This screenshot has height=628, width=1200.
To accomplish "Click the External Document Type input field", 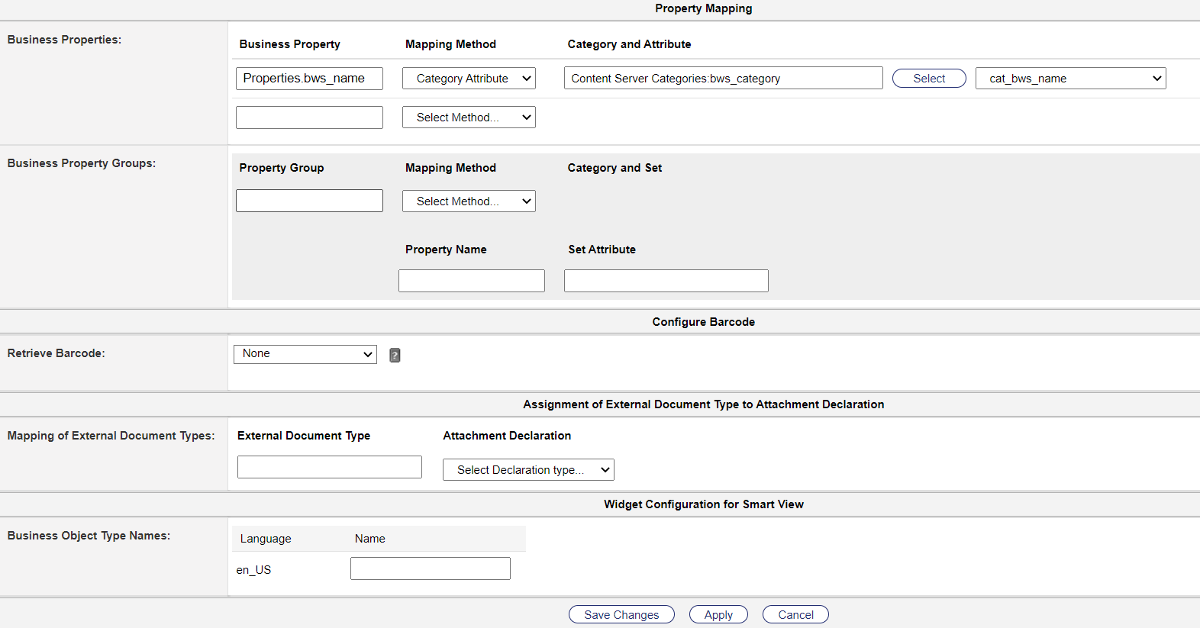I will pyautogui.click(x=330, y=467).
